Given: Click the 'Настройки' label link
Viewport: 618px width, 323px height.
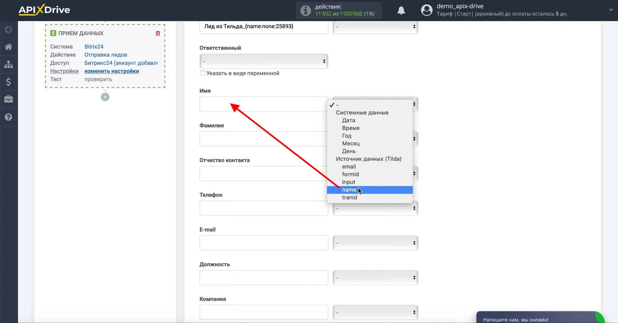Looking at the screenshot, I should 64,71.
